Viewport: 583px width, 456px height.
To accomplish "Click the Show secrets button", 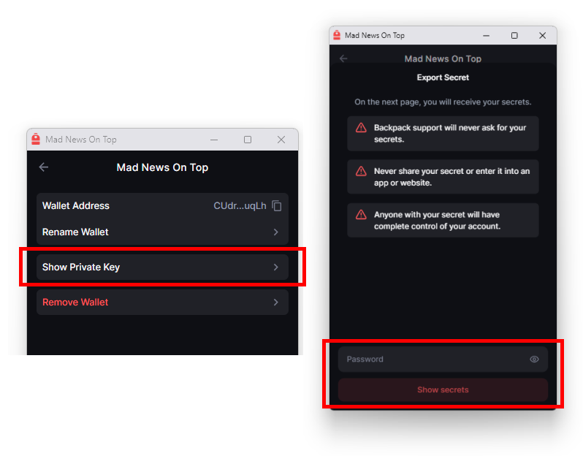I will pos(443,389).
